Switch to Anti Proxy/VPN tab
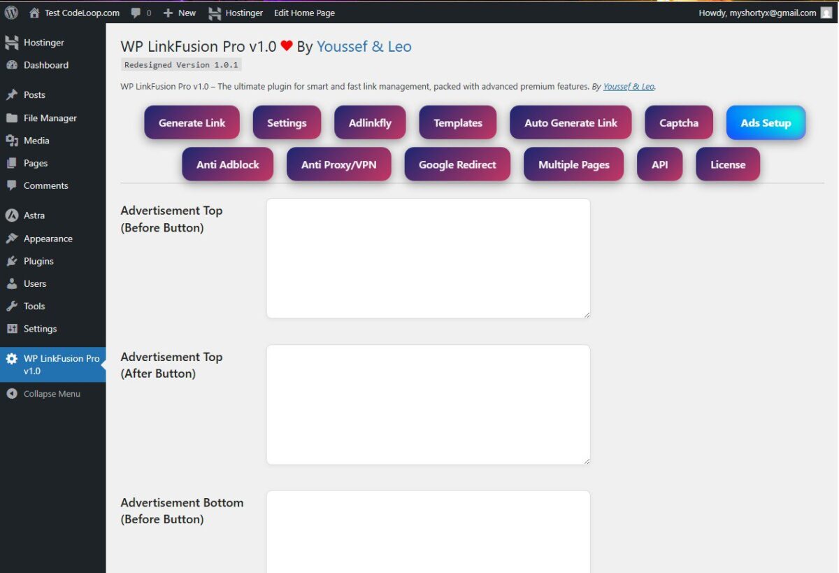 point(339,165)
